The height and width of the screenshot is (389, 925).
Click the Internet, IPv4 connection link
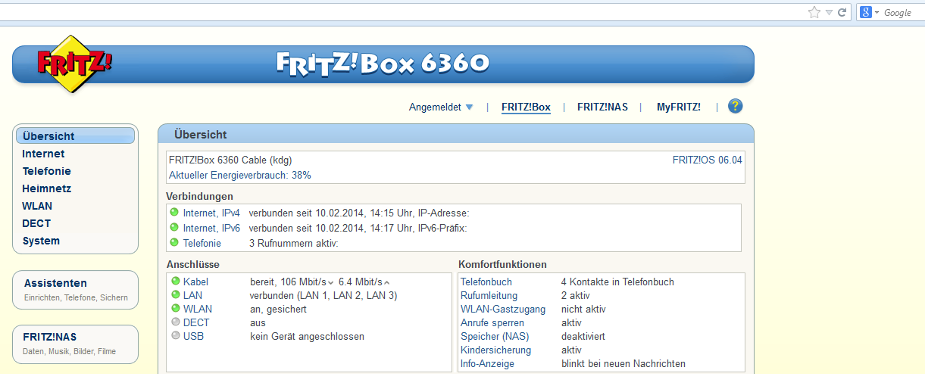coord(211,213)
